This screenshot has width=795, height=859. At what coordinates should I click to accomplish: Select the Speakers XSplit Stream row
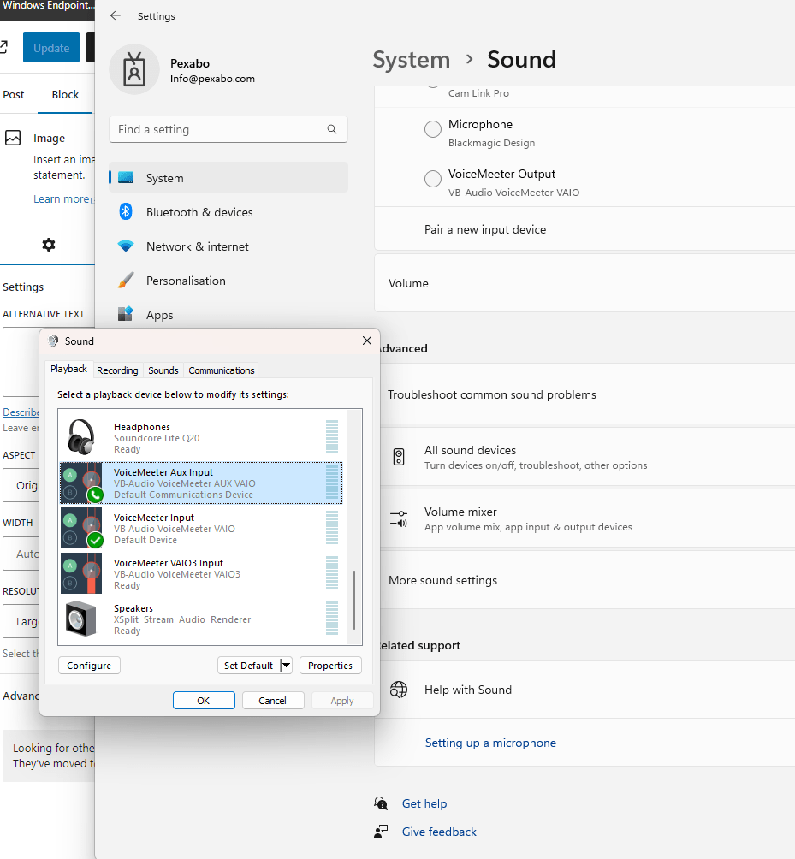point(201,619)
